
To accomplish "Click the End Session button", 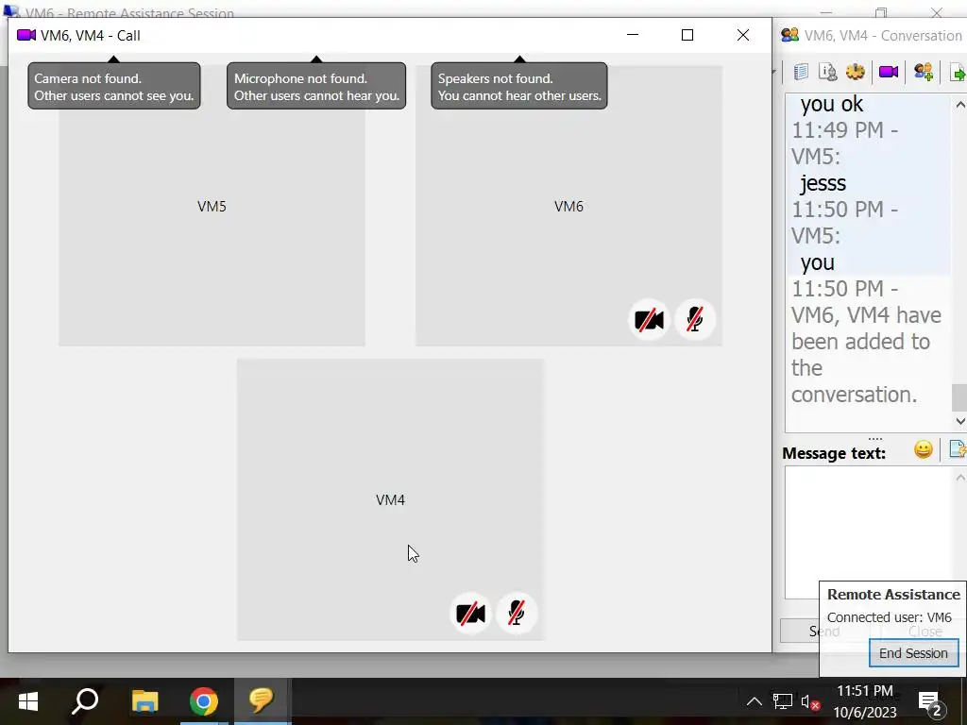I will [913, 653].
